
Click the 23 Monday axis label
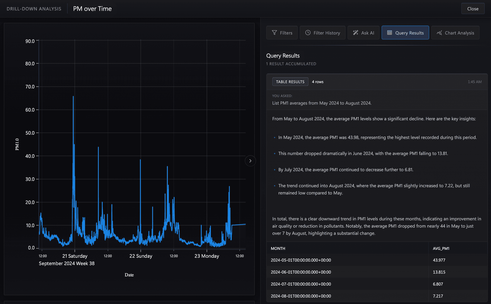click(207, 256)
